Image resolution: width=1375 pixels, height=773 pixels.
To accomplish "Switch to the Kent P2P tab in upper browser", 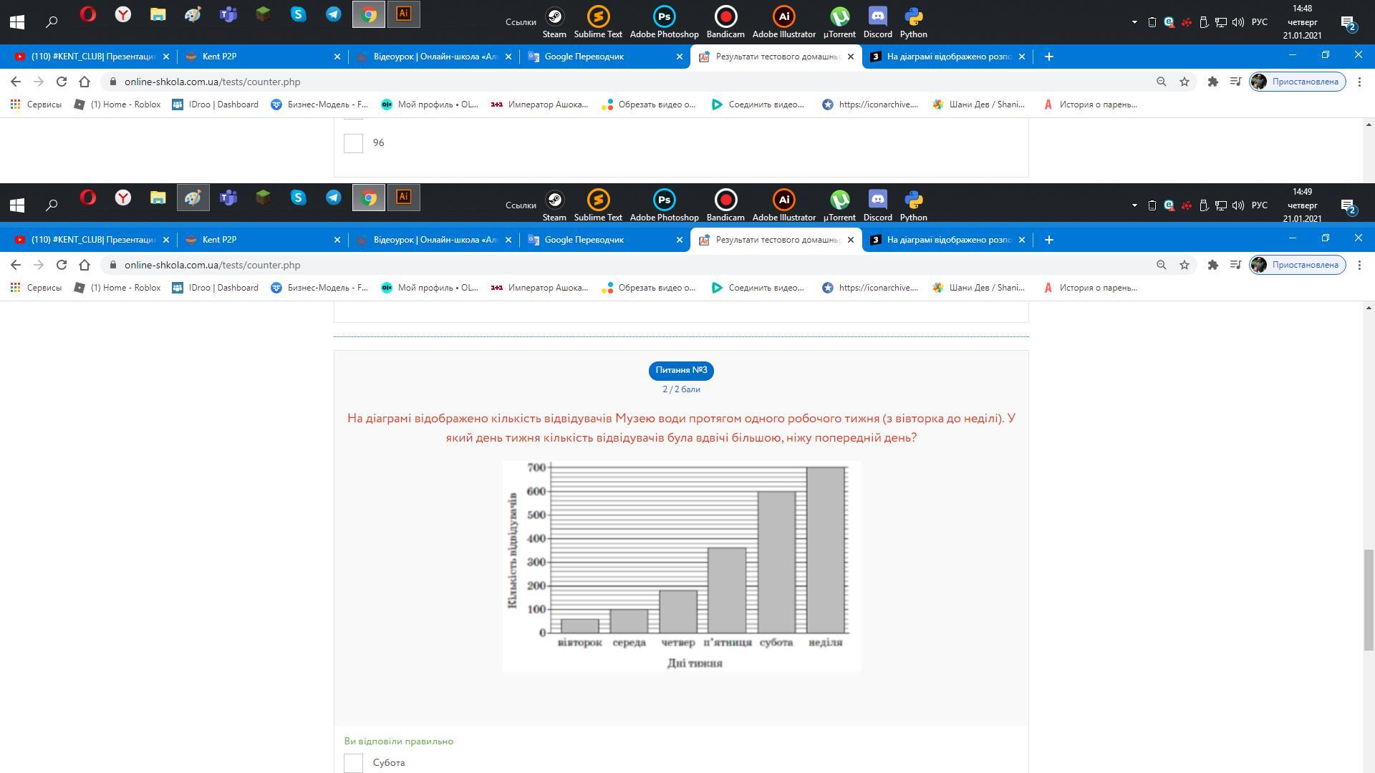I will point(258,57).
